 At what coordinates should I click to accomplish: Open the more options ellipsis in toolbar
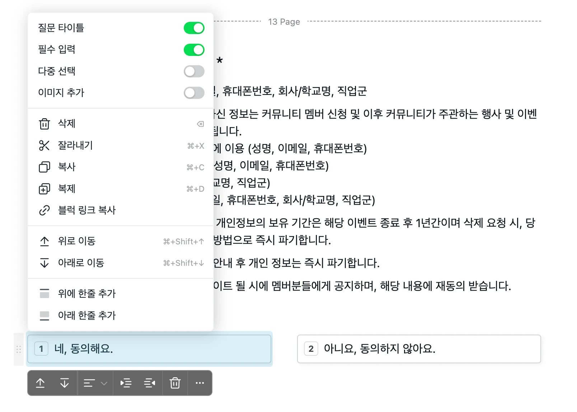tap(200, 383)
